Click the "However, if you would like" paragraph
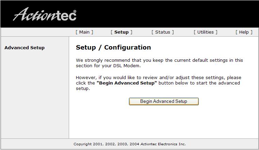This screenshot has height=150, width=259. point(159,83)
